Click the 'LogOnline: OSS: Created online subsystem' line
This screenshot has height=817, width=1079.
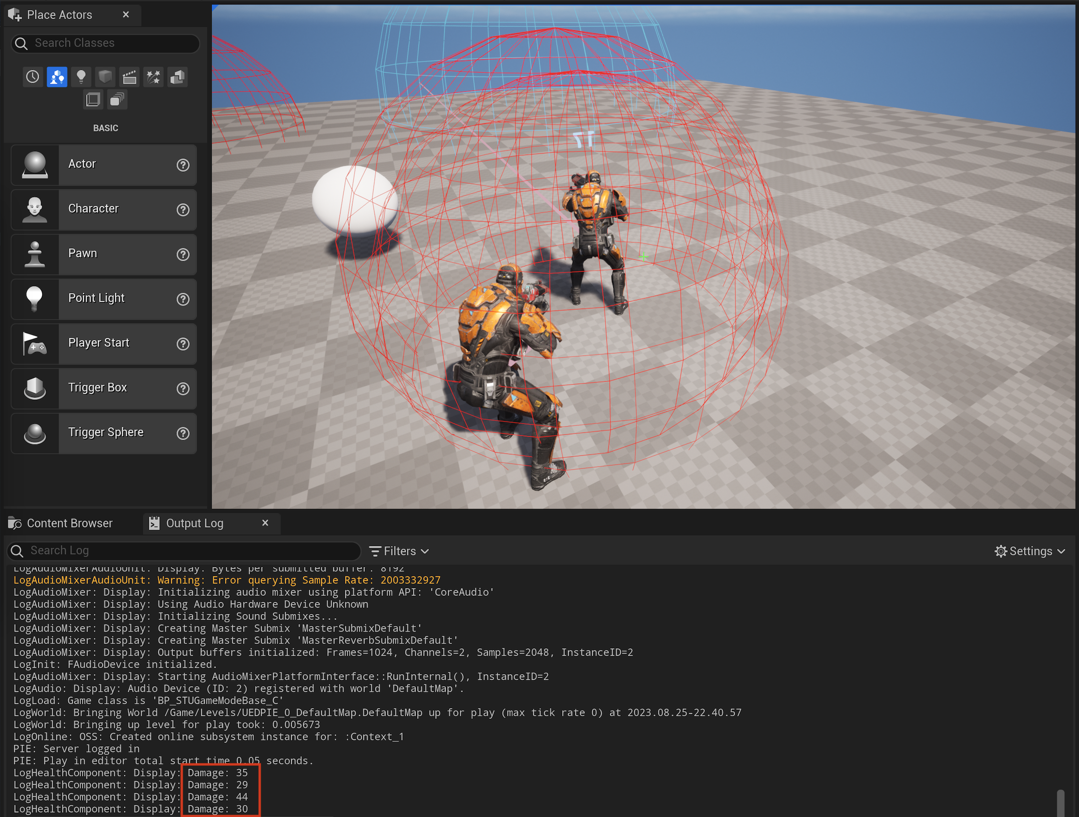pyautogui.click(x=209, y=737)
